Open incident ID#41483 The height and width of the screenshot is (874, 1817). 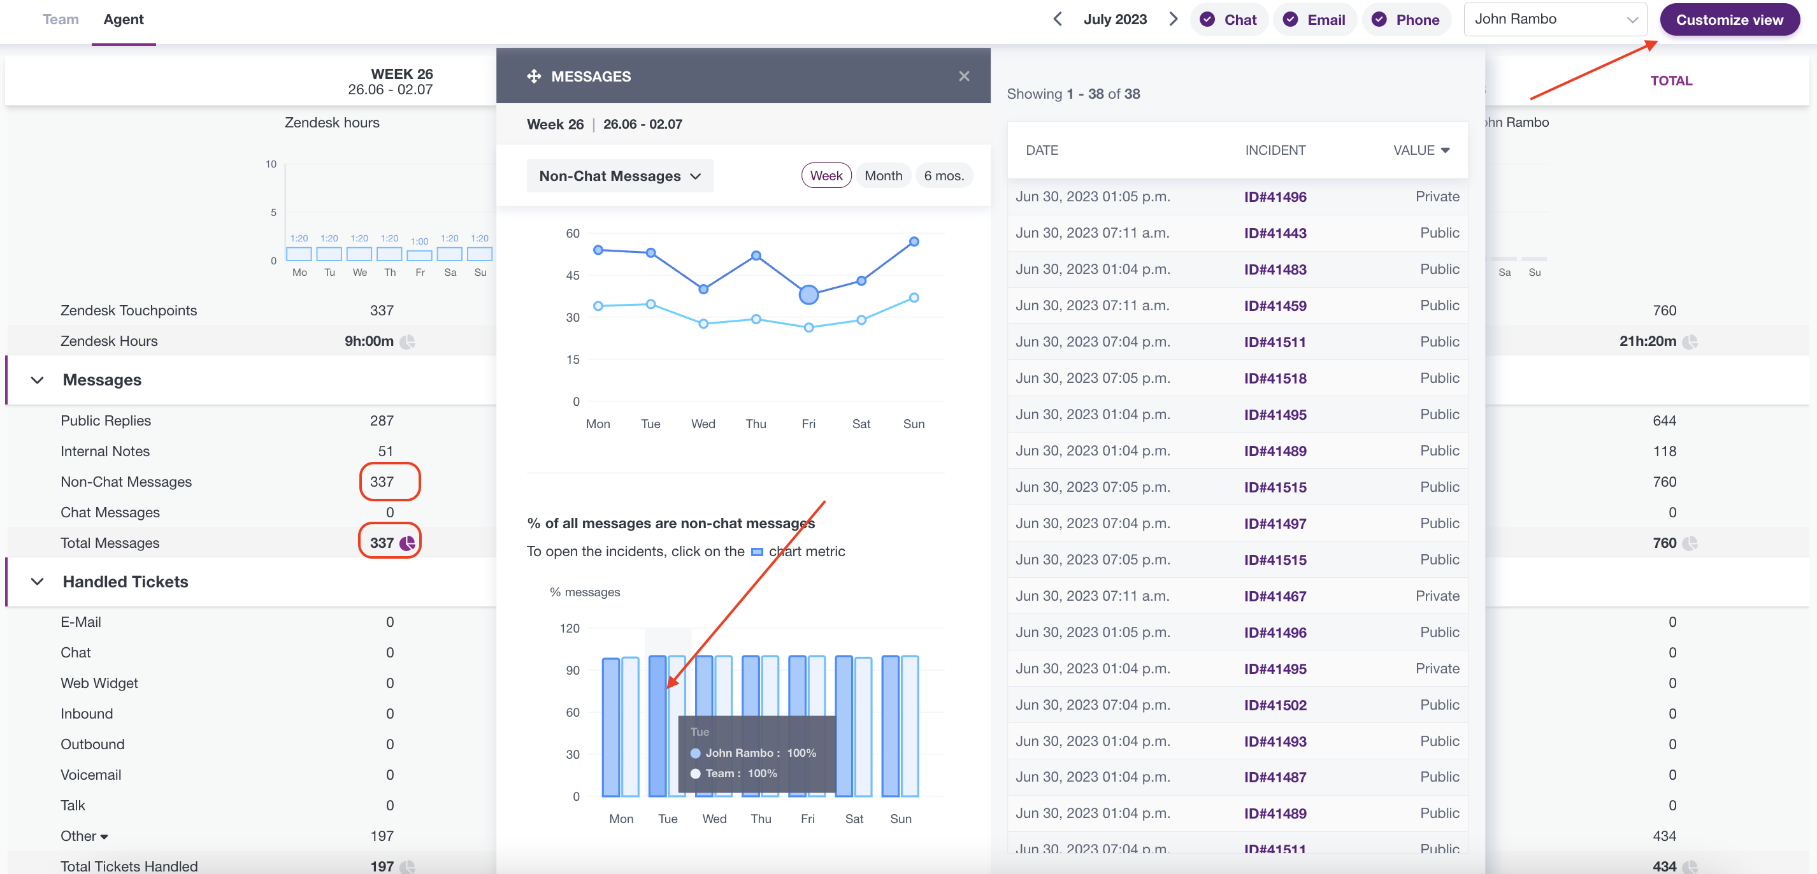coord(1275,269)
